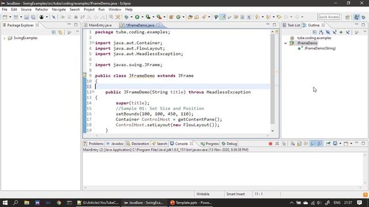Viewport: 369px width, 207px height.
Task: Open the Debug button dropdown arrow
Action: pyautogui.click(x=131, y=17)
